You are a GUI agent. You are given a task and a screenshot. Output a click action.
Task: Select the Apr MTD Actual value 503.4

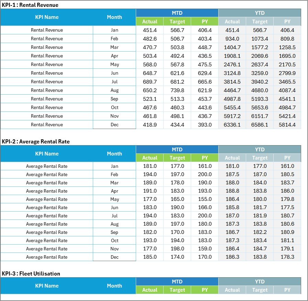tap(150, 56)
